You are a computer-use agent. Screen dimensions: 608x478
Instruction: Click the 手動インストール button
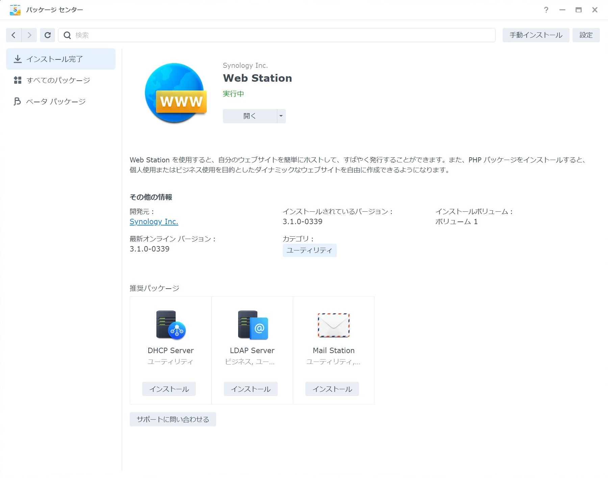click(x=535, y=35)
